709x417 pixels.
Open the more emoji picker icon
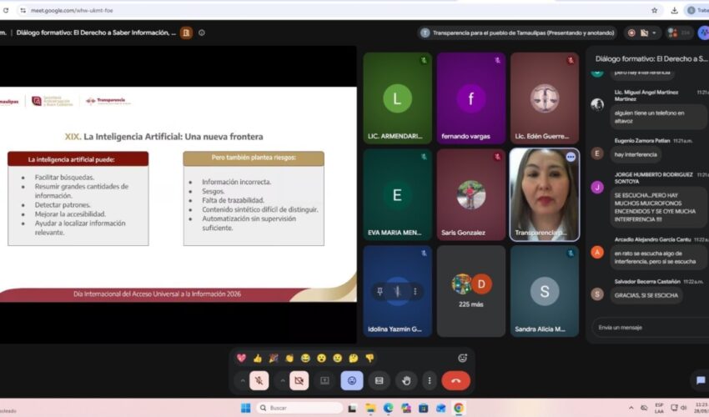click(462, 359)
